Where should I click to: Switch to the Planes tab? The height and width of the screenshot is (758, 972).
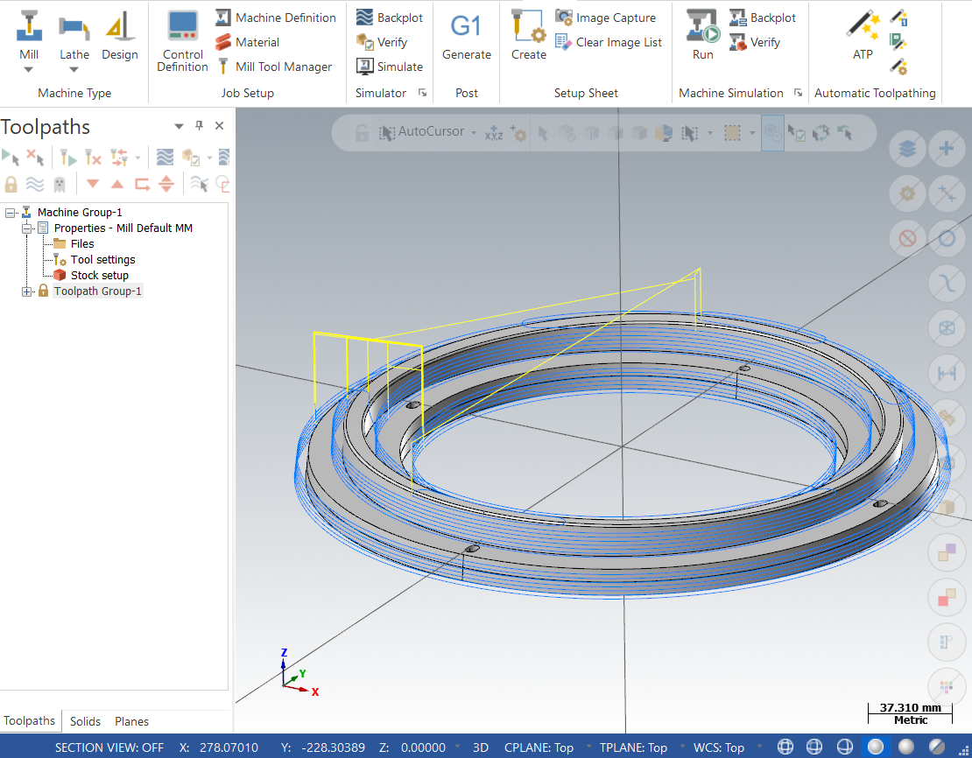(x=131, y=721)
